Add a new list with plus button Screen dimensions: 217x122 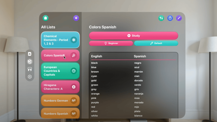point(76,18)
